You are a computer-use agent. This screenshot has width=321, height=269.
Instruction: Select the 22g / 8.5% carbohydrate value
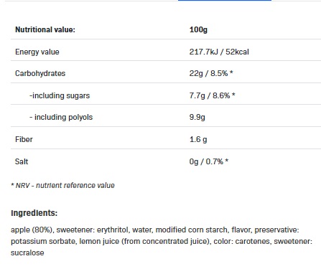coord(211,73)
